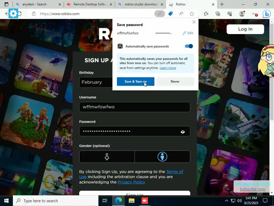Click the Password input field

click(x=135, y=131)
